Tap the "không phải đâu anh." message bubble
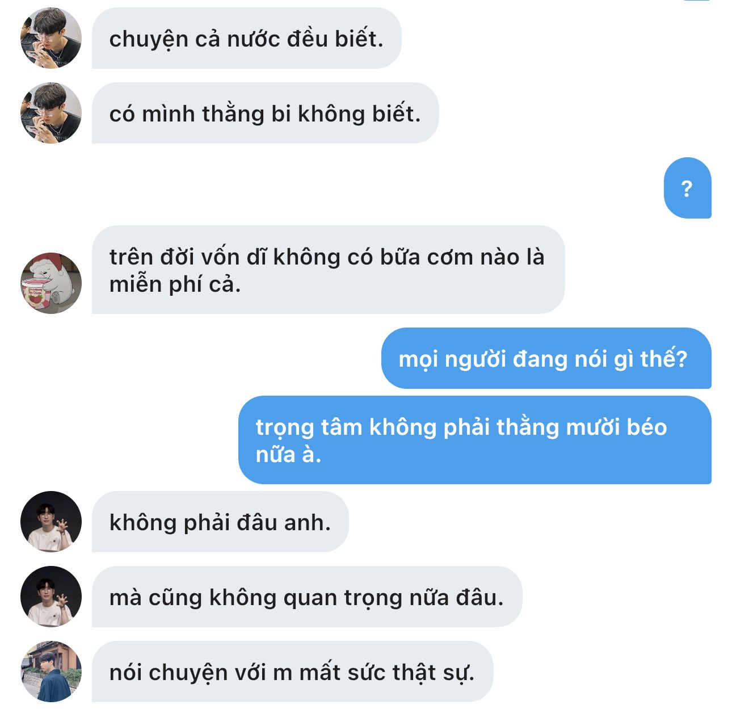This screenshot has height=709, width=732. [x=220, y=522]
